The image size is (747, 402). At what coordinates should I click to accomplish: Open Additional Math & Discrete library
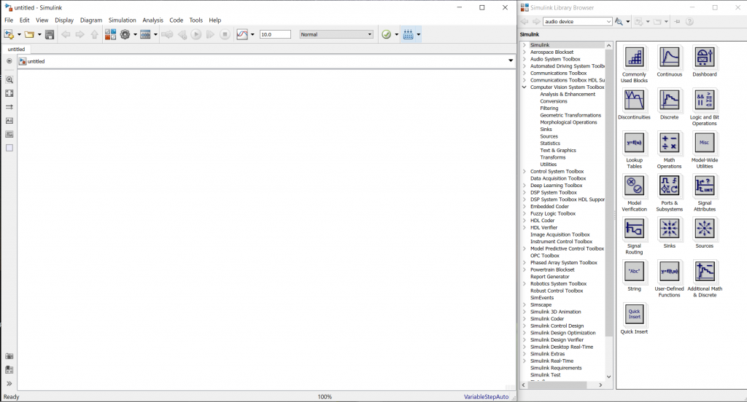705,272
